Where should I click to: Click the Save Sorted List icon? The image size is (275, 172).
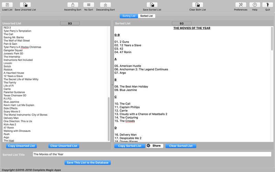152,5
